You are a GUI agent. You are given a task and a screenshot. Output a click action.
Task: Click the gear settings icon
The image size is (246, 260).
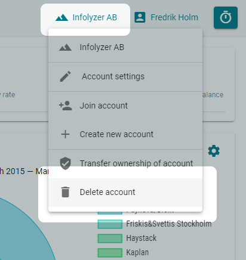click(x=214, y=151)
